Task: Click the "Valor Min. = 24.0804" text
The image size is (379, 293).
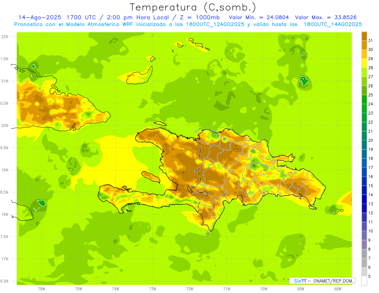Action: [259, 17]
